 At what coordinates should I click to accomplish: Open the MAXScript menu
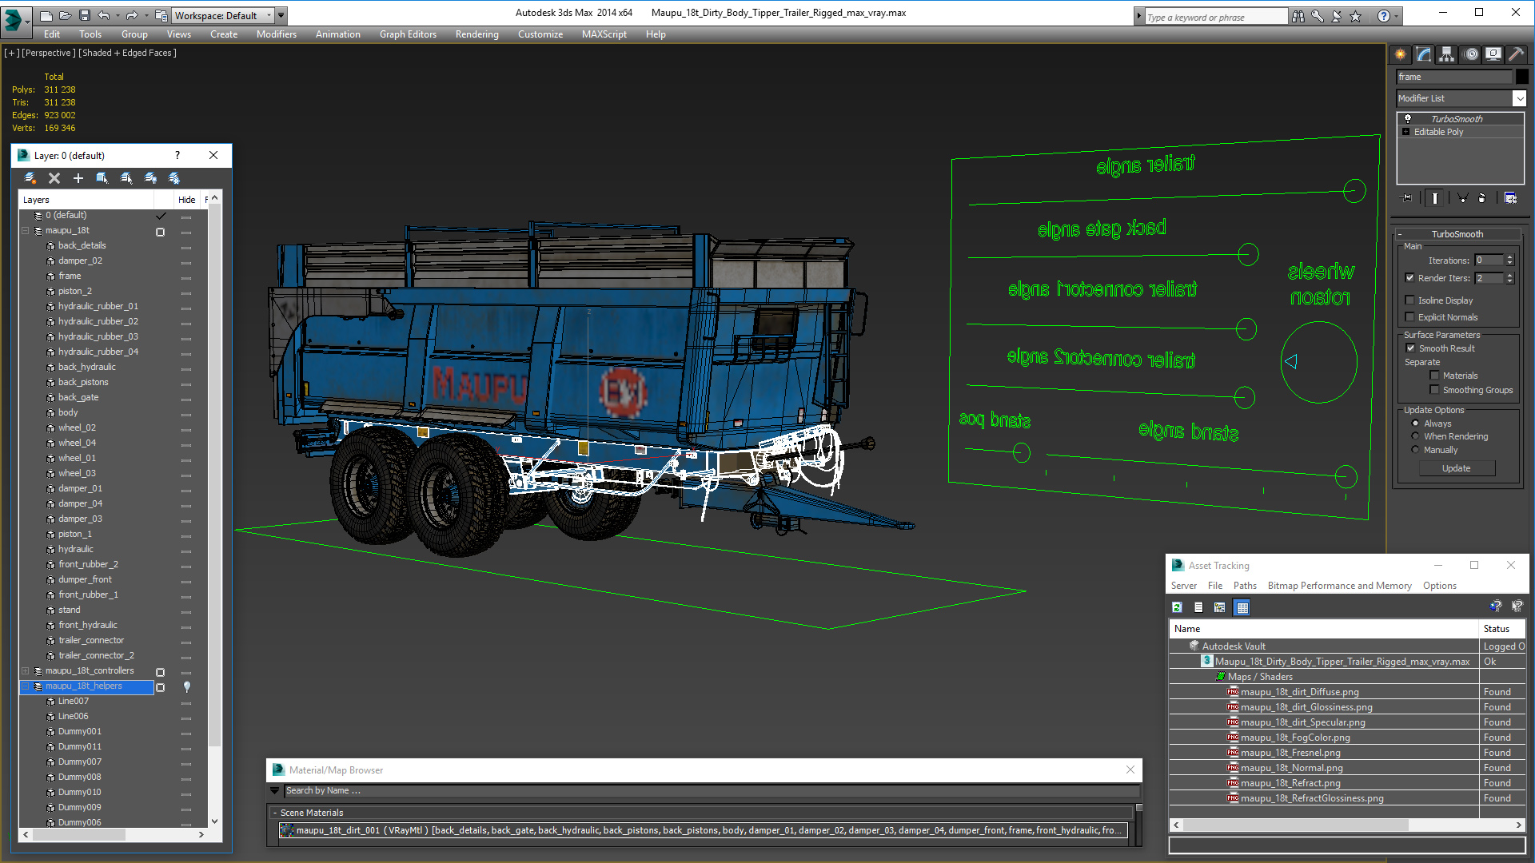604,34
